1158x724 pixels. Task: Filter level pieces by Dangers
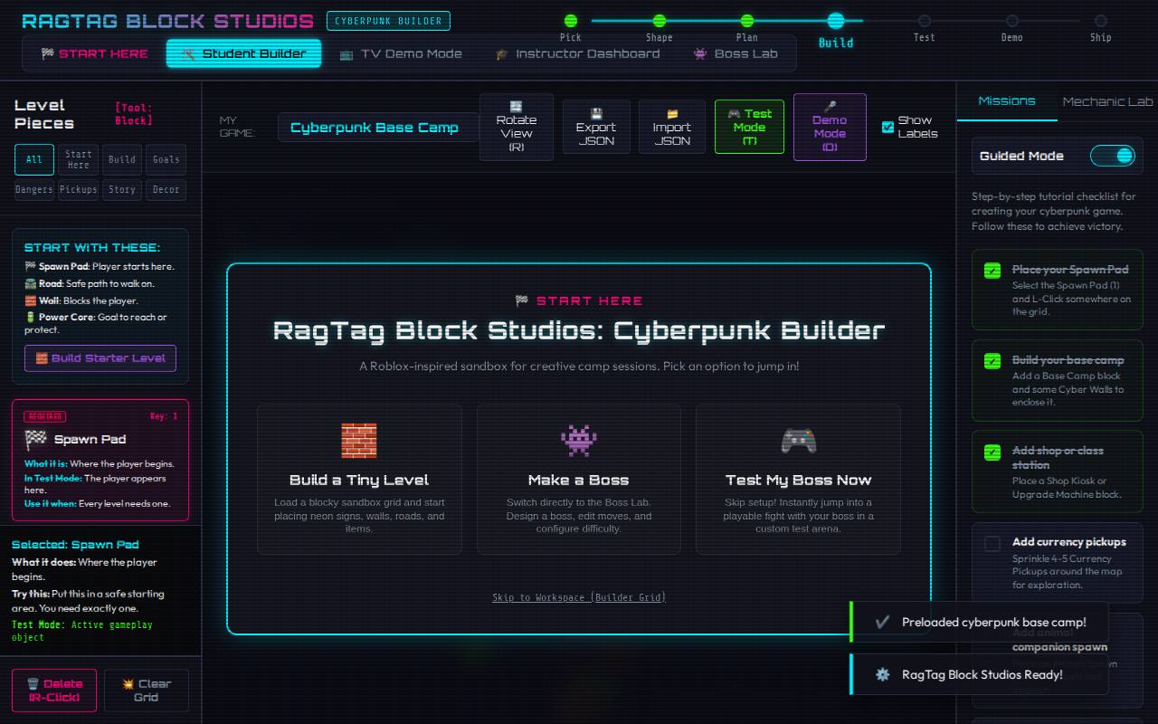(34, 190)
